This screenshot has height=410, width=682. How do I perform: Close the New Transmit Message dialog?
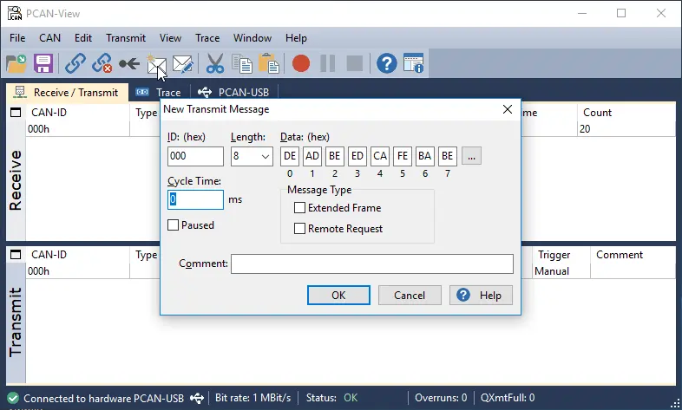pos(507,109)
